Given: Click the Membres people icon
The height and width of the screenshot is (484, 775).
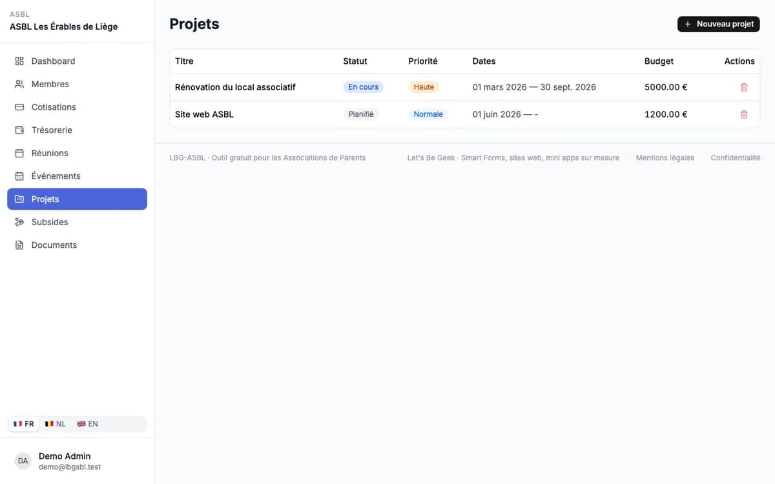Looking at the screenshot, I should point(19,84).
